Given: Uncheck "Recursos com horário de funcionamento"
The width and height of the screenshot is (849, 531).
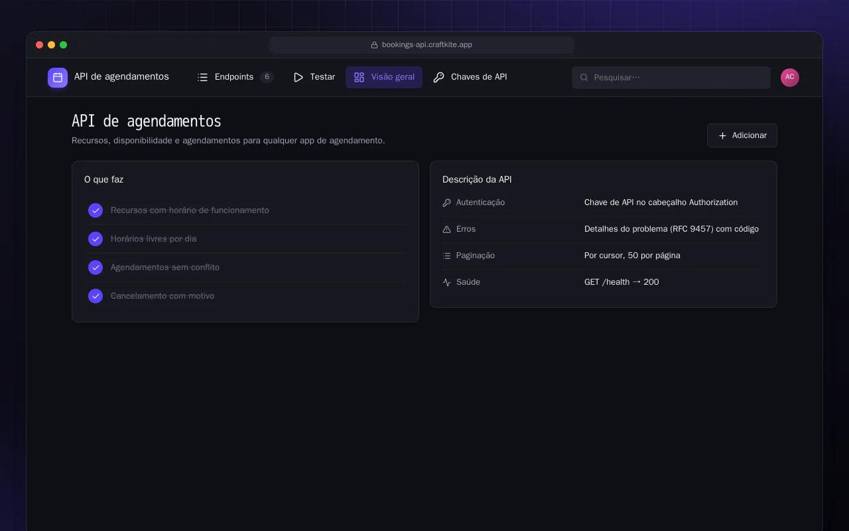Looking at the screenshot, I should (96, 210).
